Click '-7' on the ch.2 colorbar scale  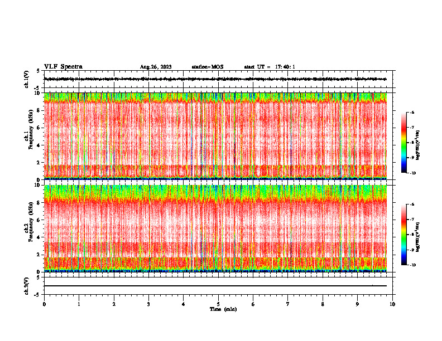(412, 220)
